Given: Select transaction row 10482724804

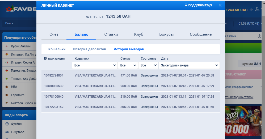Looking at the screenshot, I should point(130,75).
